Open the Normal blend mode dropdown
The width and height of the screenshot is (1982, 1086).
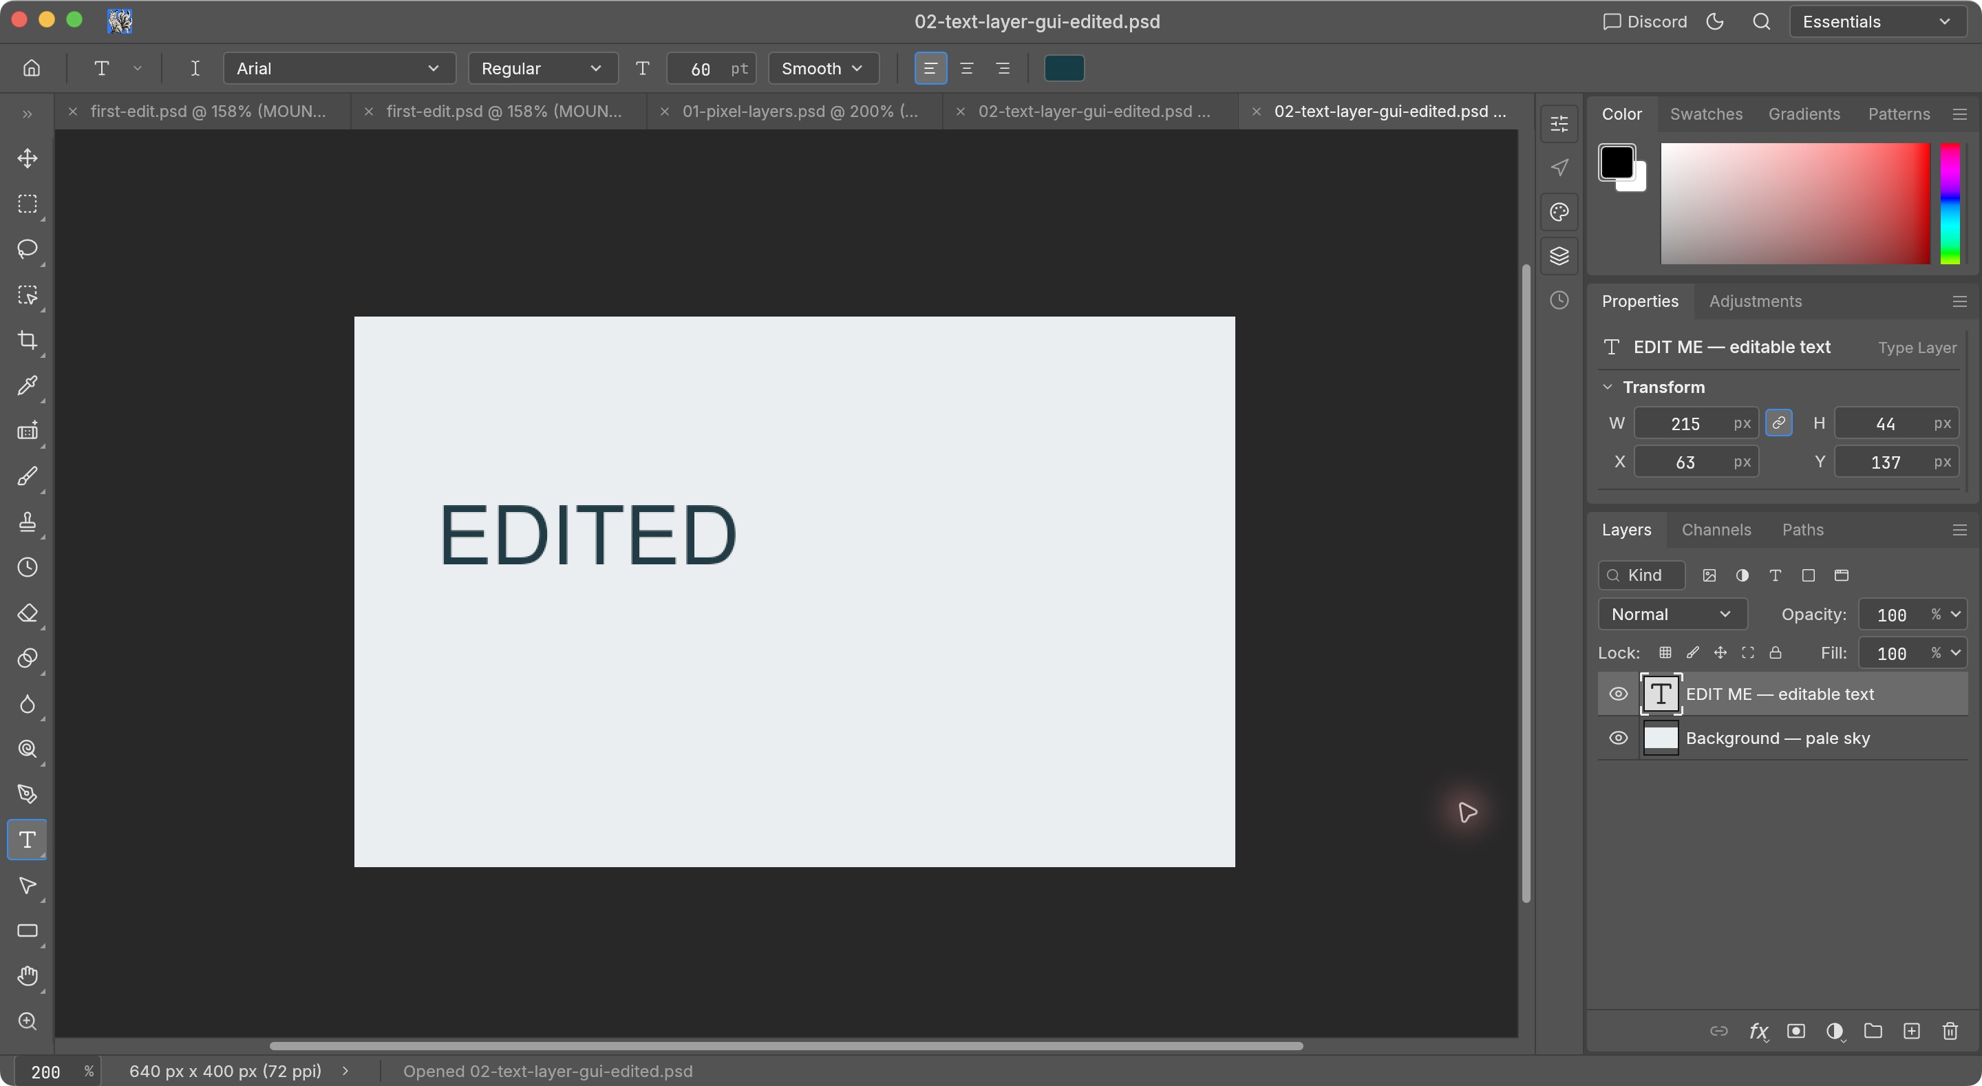[x=1672, y=615]
